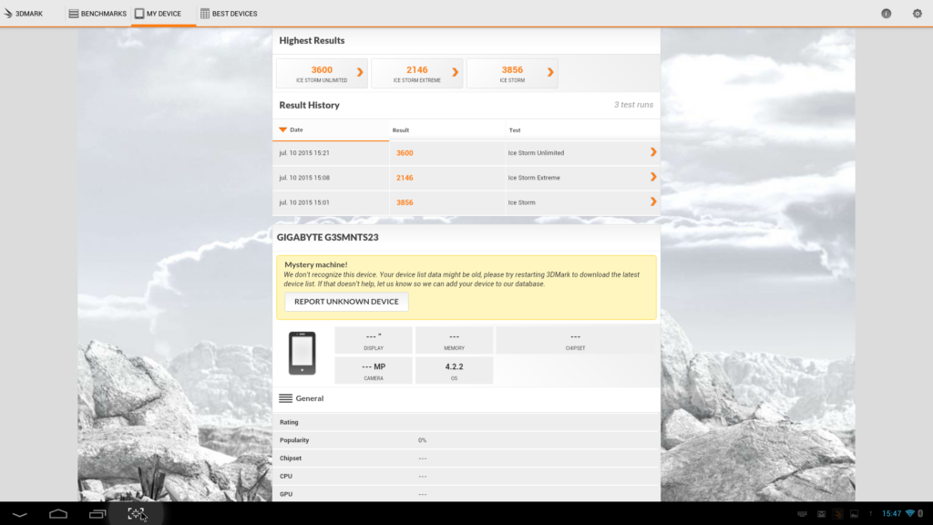
Task: Click the General section list icon
Action: [285, 398]
